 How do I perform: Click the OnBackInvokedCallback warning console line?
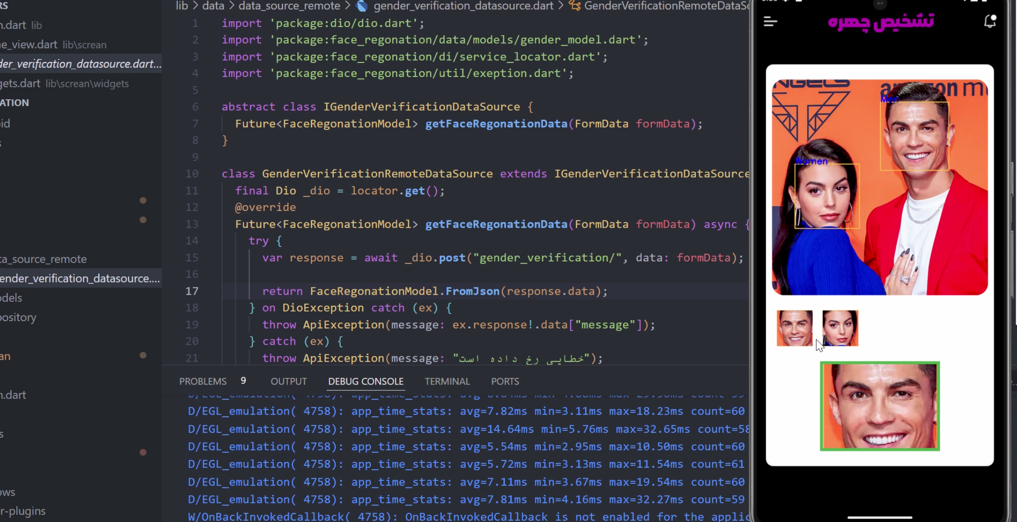468,517
